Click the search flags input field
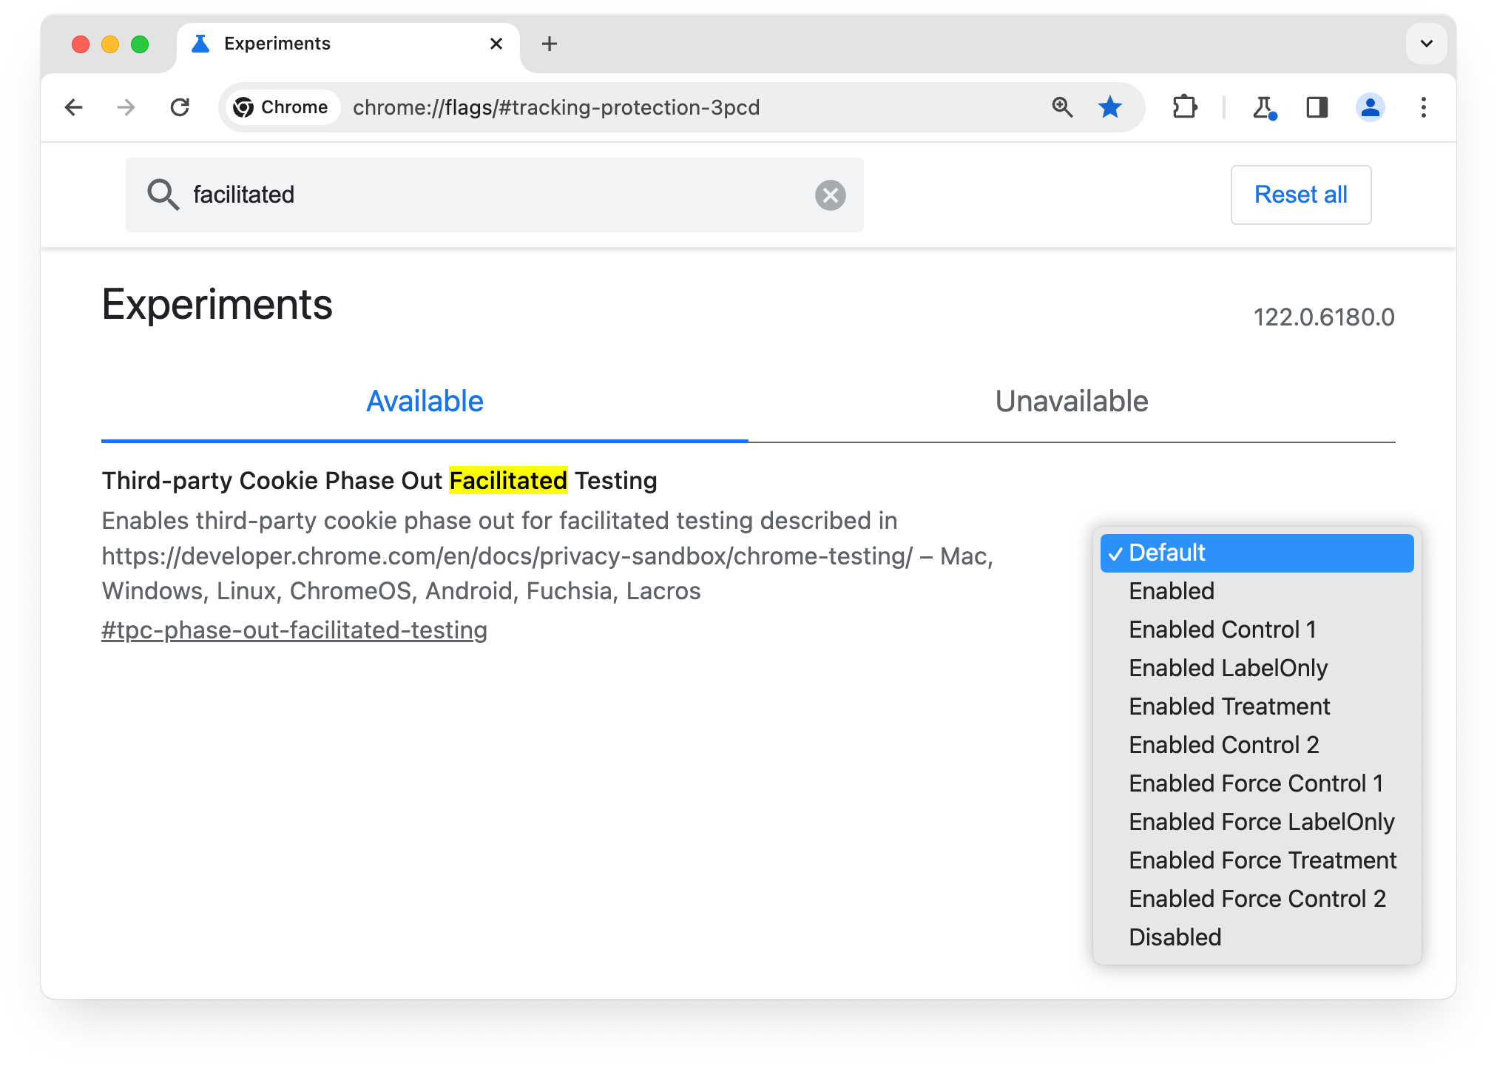 coord(488,195)
